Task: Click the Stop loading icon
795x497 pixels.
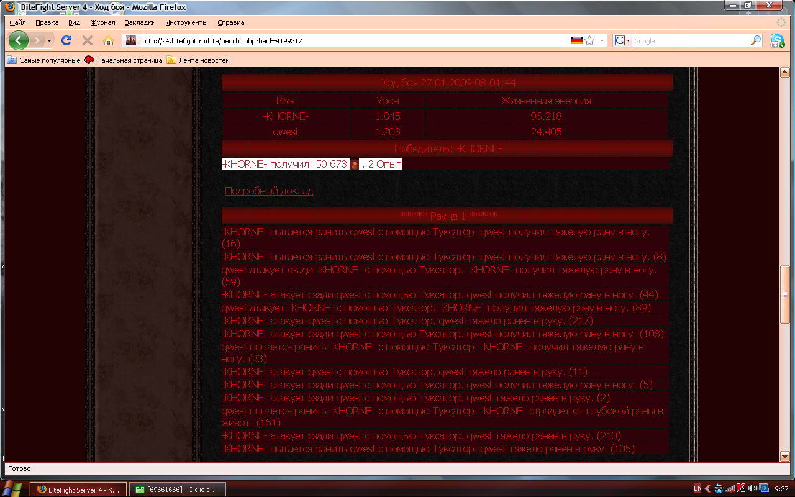Action: tap(88, 41)
